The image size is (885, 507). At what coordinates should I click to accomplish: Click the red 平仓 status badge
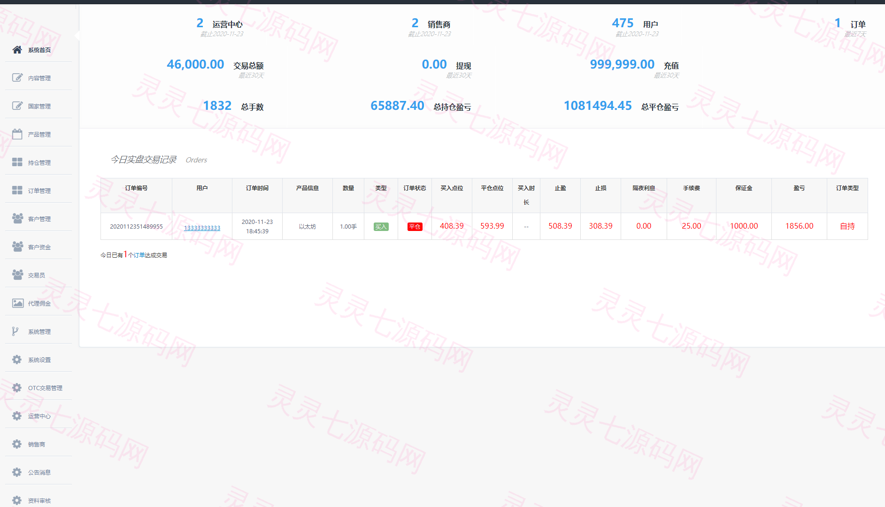415,227
